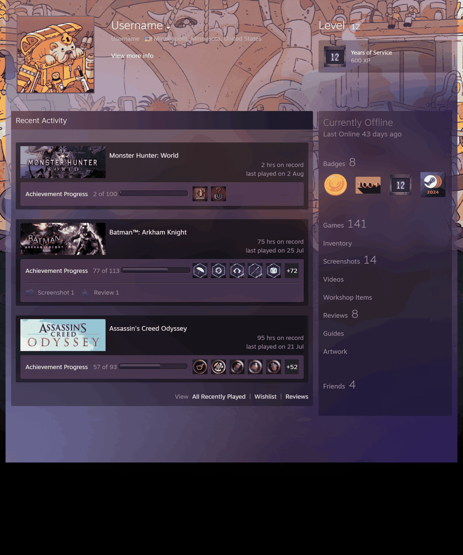Viewport: 463px width, 555px height.
Task: Click Monster Hunter first achievement icon
Action: [200, 194]
